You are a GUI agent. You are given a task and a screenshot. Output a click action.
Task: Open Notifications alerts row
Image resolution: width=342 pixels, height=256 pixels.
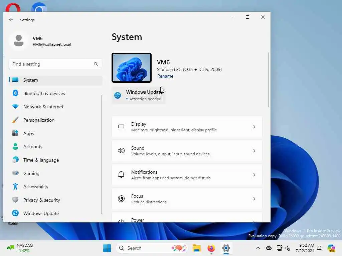pos(187,175)
